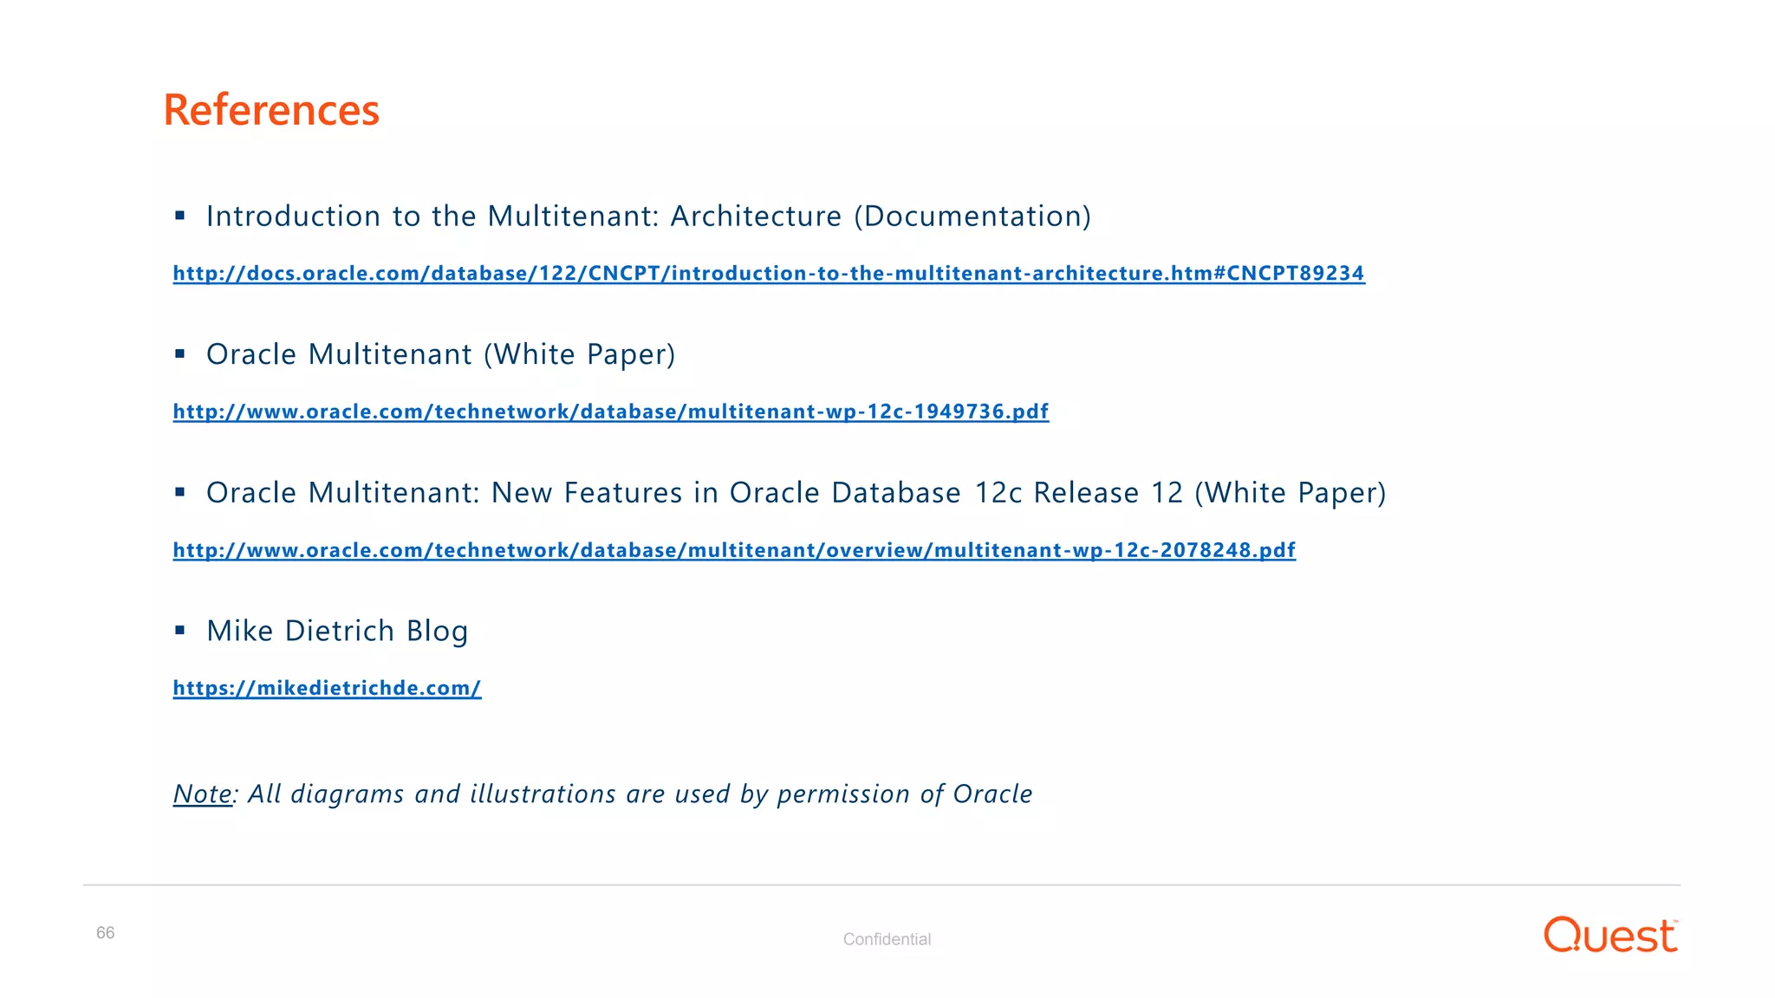Visit the mikedietrichde.com blog link
This screenshot has width=1775, height=998.
(327, 688)
